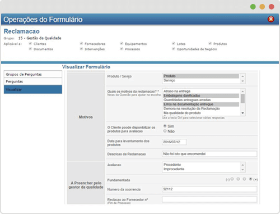Click down arrow of Produto / Seviço list

click(x=242, y=81)
